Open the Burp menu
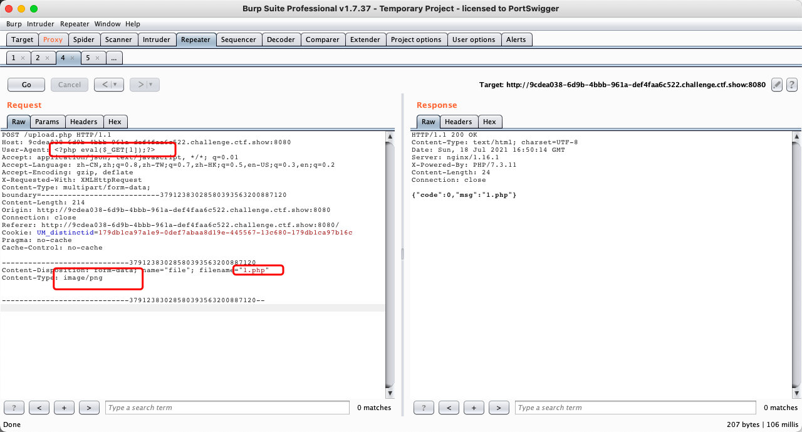The width and height of the screenshot is (802, 432). [x=14, y=24]
